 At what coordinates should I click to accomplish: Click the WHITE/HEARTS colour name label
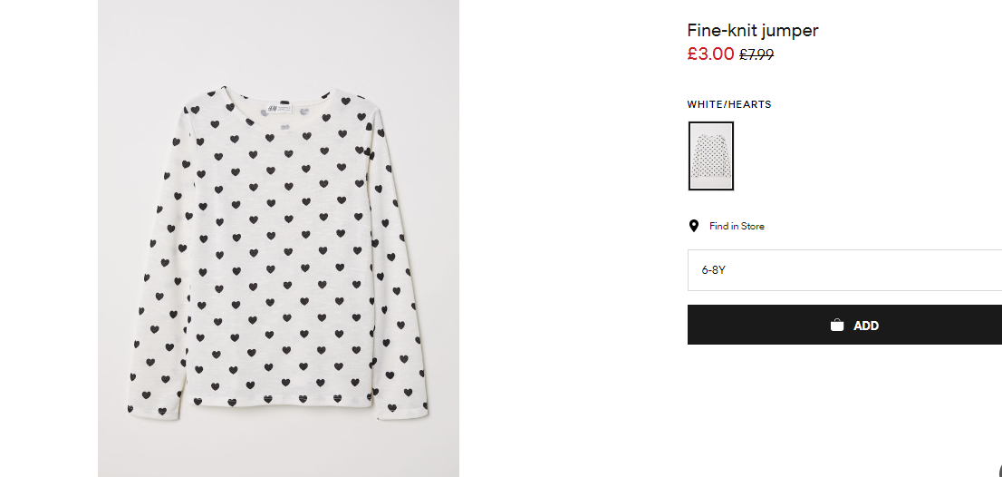pyautogui.click(x=729, y=104)
